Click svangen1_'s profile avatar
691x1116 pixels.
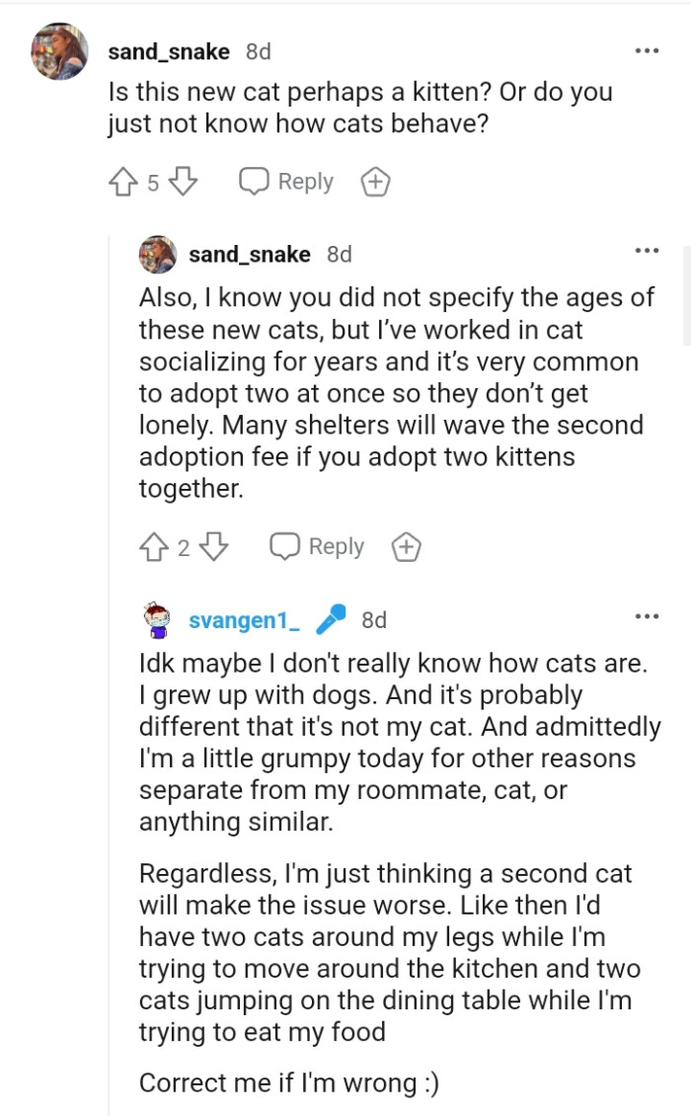[x=156, y=619]
